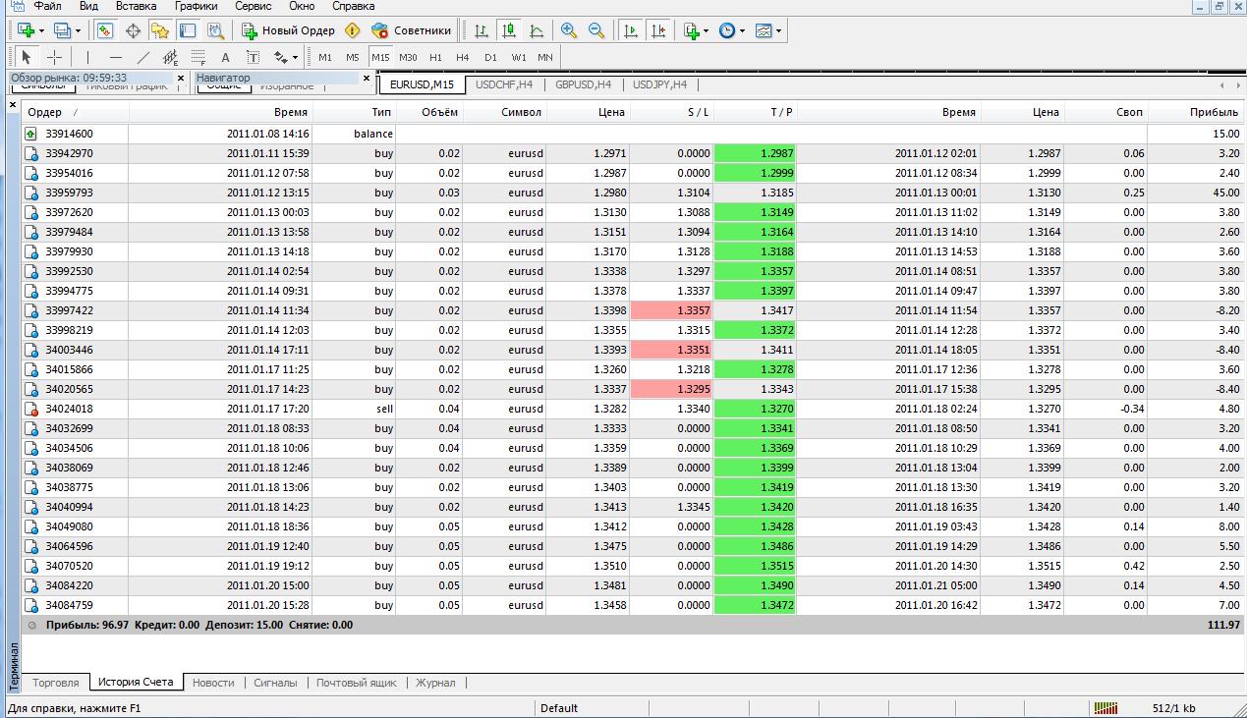Click the Новый Ордер button
The height and width of the screenshot is (718, 1247).
[x=289, y=30]
